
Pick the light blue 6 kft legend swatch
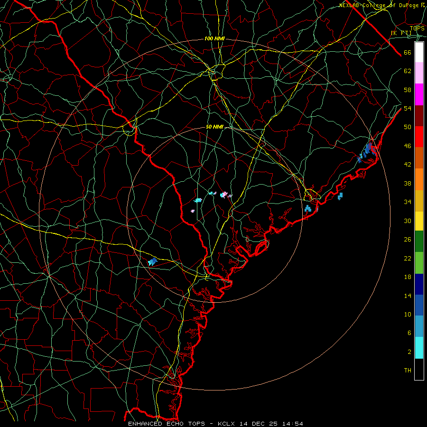[419, 326]
